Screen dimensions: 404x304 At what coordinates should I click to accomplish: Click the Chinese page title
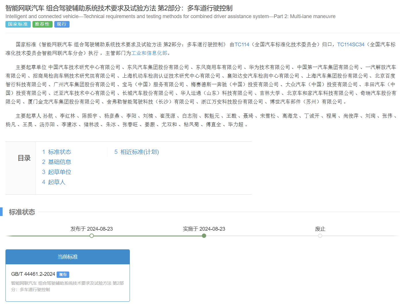tap(119, 8)
